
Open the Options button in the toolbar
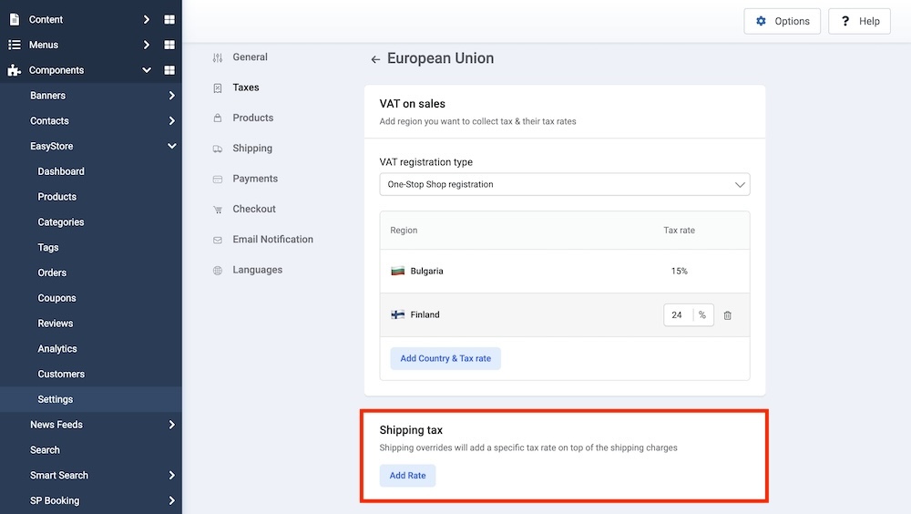pos(782,21)
